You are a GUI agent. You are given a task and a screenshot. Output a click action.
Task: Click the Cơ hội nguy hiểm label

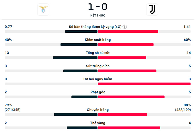pyautogui.click(x=97, y=79)
